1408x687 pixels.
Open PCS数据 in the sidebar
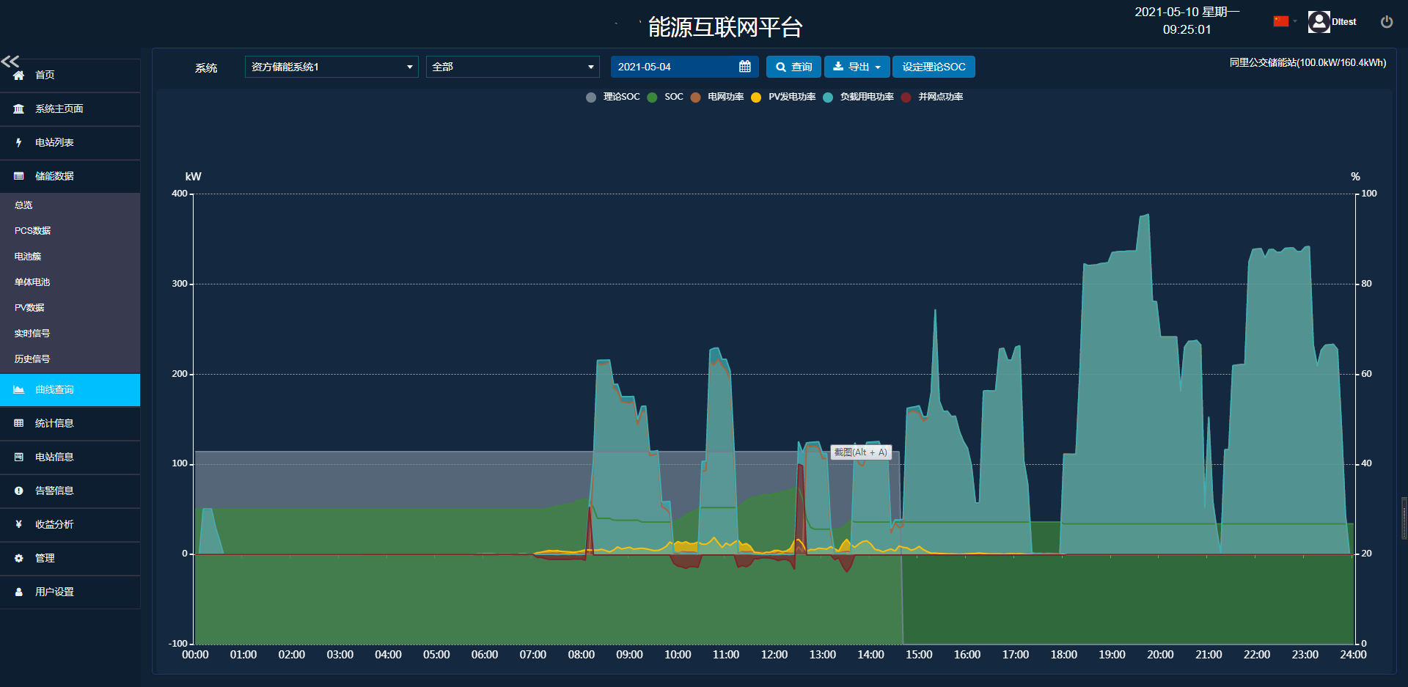[x=33, y=231]
